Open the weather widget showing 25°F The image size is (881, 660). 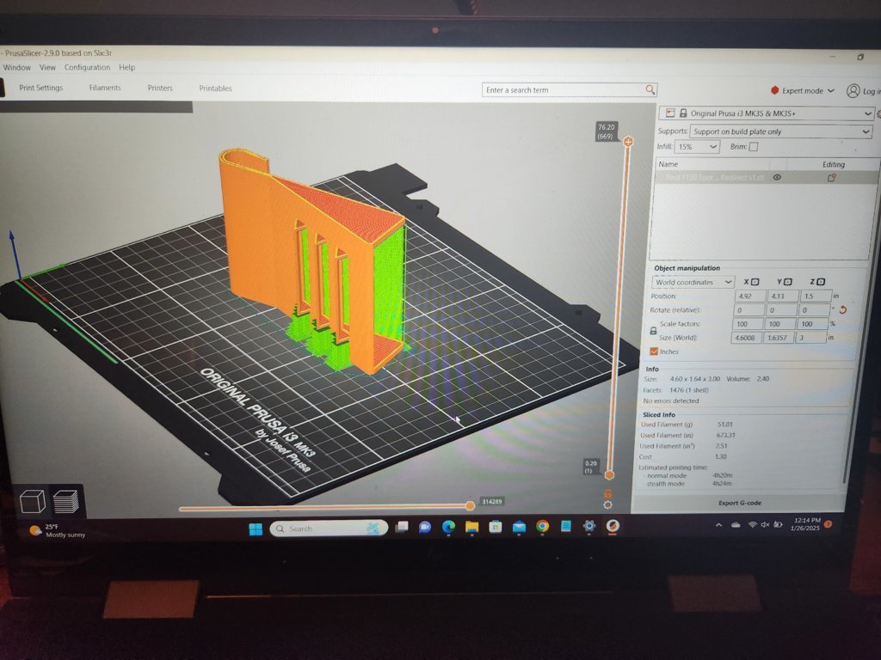click(58, 531)
